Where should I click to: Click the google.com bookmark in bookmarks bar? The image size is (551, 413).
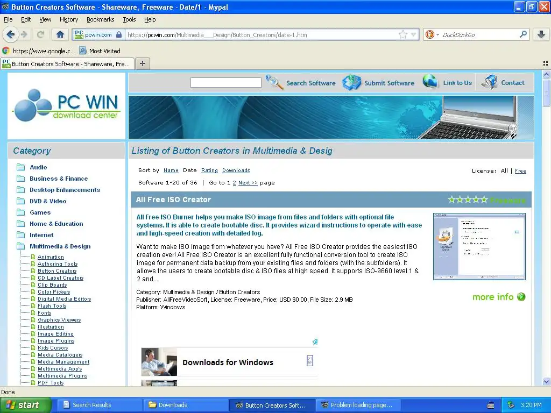[x=39, y=51]
